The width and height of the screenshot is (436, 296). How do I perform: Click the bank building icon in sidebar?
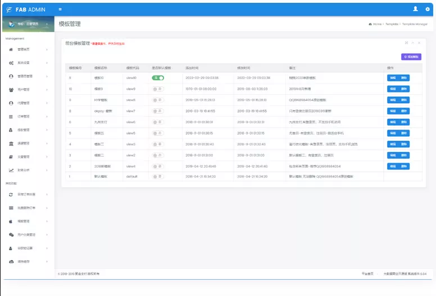point(11,144)
